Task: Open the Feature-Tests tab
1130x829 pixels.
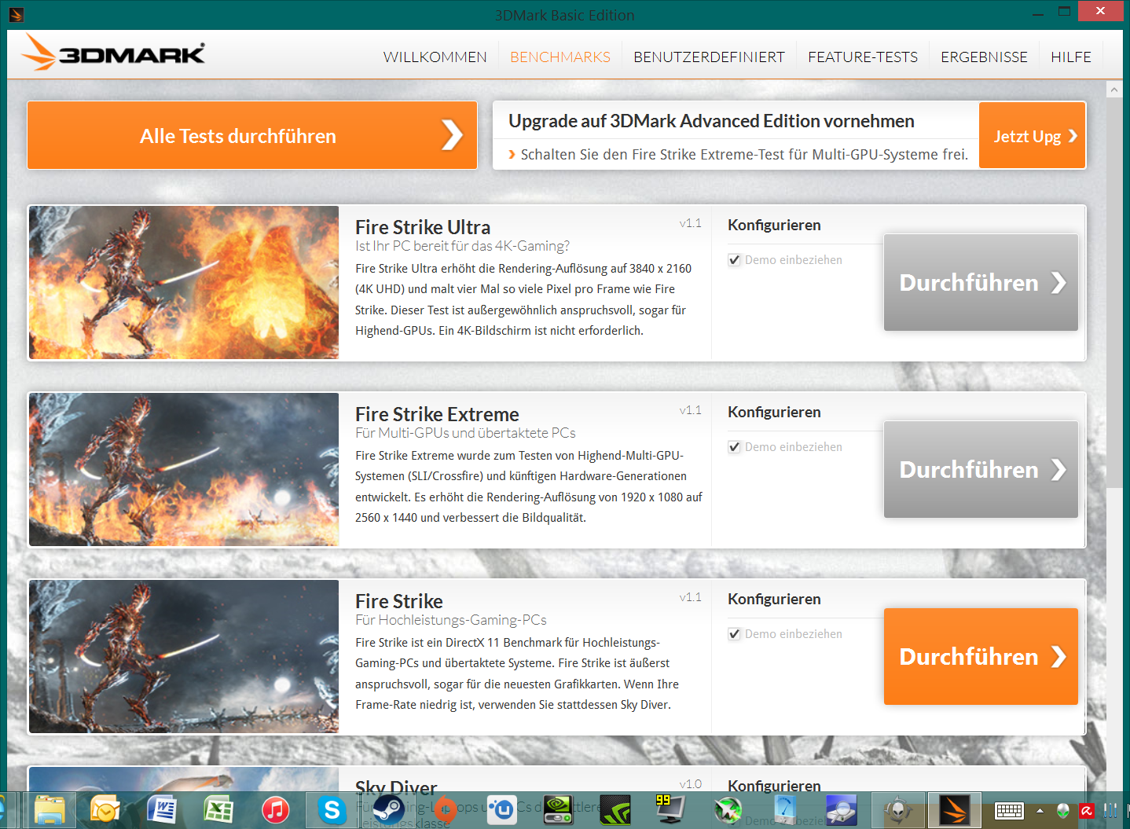Action: [x=863, y=57]
